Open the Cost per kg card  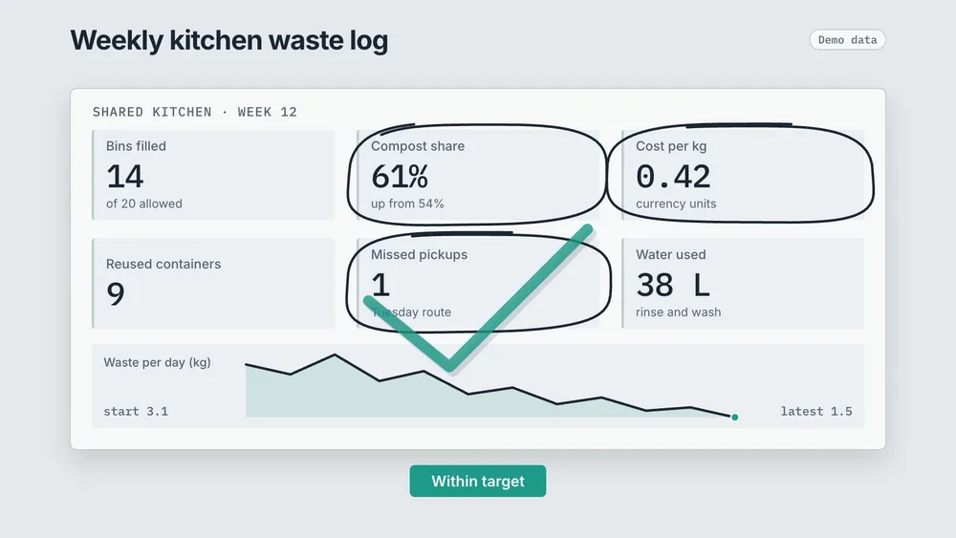pyautogui.click(x=743, y=175)
